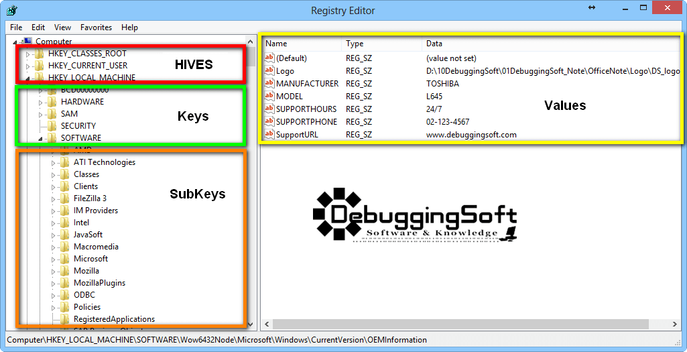Select the HKEY_CURRENT_USER folder icon
Image resolution: width=687 pixels, height=352 pixels.
(x=40, y=66)
